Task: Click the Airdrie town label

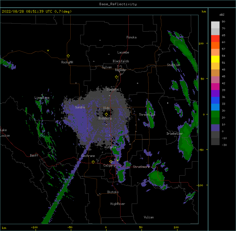Action: click(x=111, y=148)
